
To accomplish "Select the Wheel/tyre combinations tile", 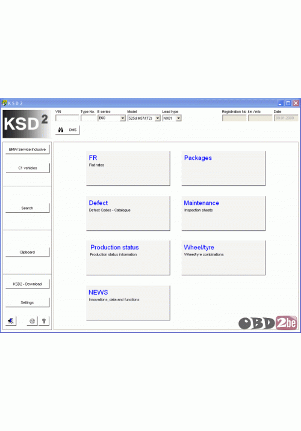I will pos(223,257).
